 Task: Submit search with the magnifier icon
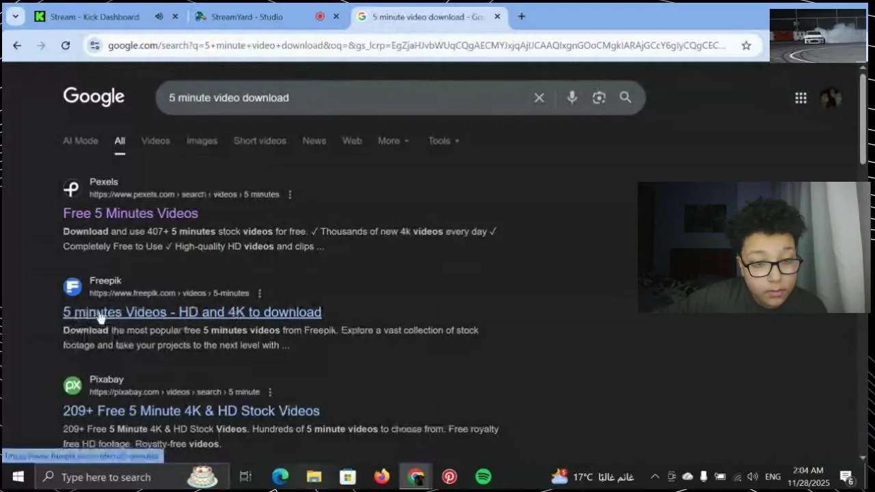[625, 98]
